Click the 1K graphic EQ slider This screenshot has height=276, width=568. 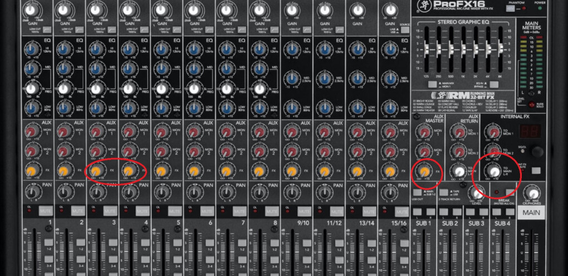coord(464,49)
